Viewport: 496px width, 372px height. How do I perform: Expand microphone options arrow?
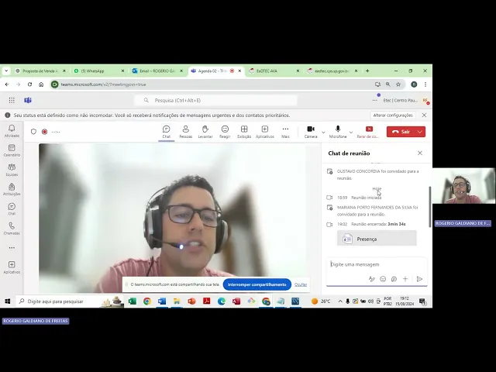351,133
